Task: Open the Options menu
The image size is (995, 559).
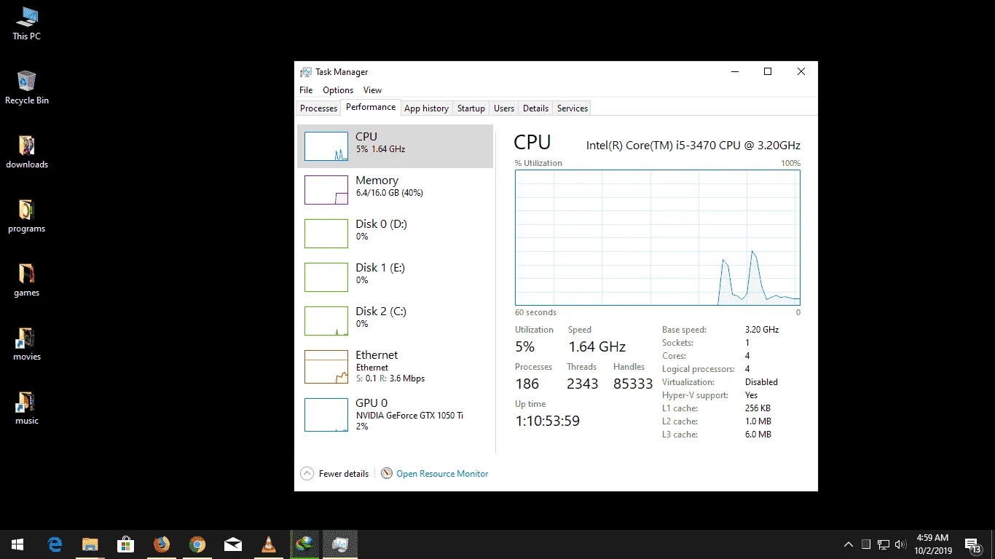Action: click(x=338, y=90)
